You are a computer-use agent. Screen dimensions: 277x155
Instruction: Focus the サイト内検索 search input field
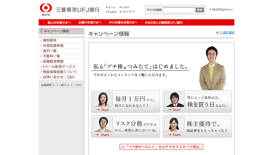179,10
